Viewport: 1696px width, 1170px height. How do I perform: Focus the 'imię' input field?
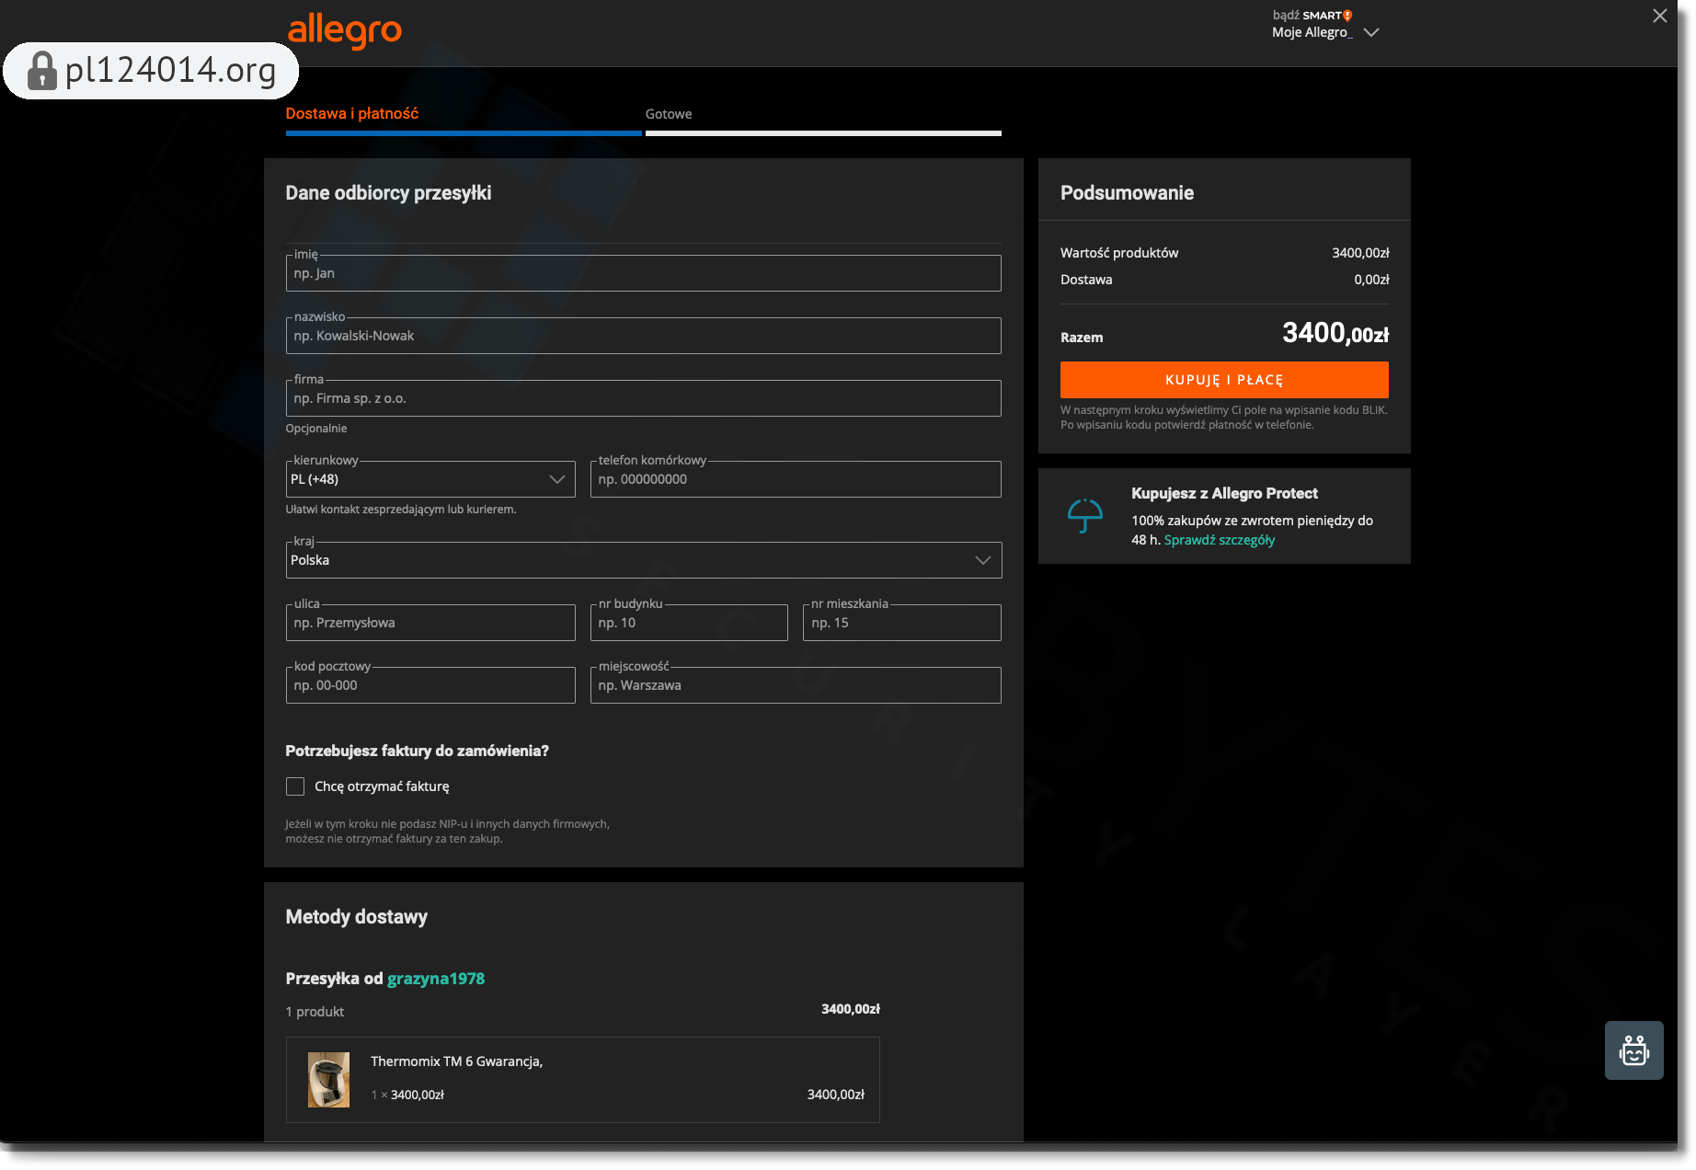[644, 273]
